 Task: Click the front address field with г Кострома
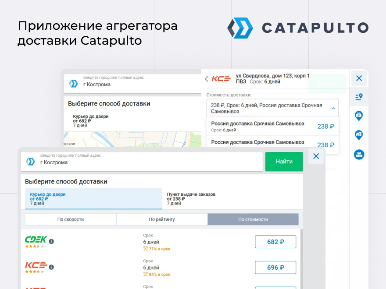click(x=142, y=162)
